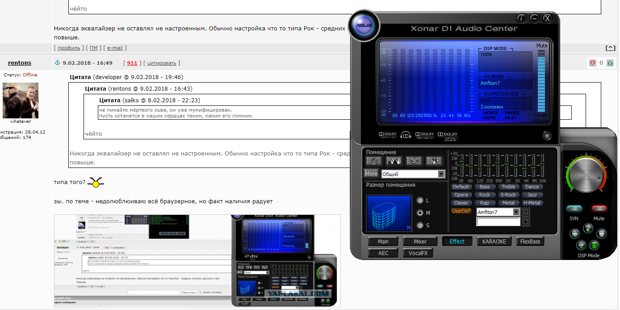Open the FlexBass tab
This screenshot has height=310, width=620.
[530, 242]
